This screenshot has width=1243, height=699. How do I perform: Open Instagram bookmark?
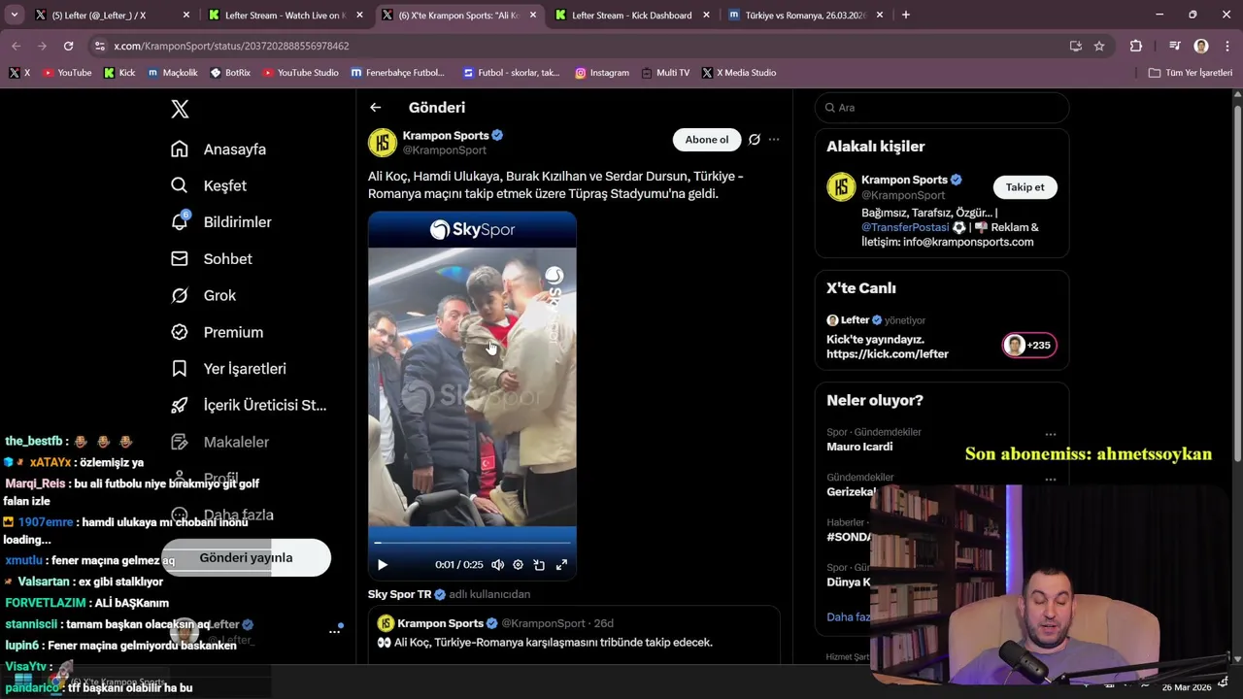[602, 73]
